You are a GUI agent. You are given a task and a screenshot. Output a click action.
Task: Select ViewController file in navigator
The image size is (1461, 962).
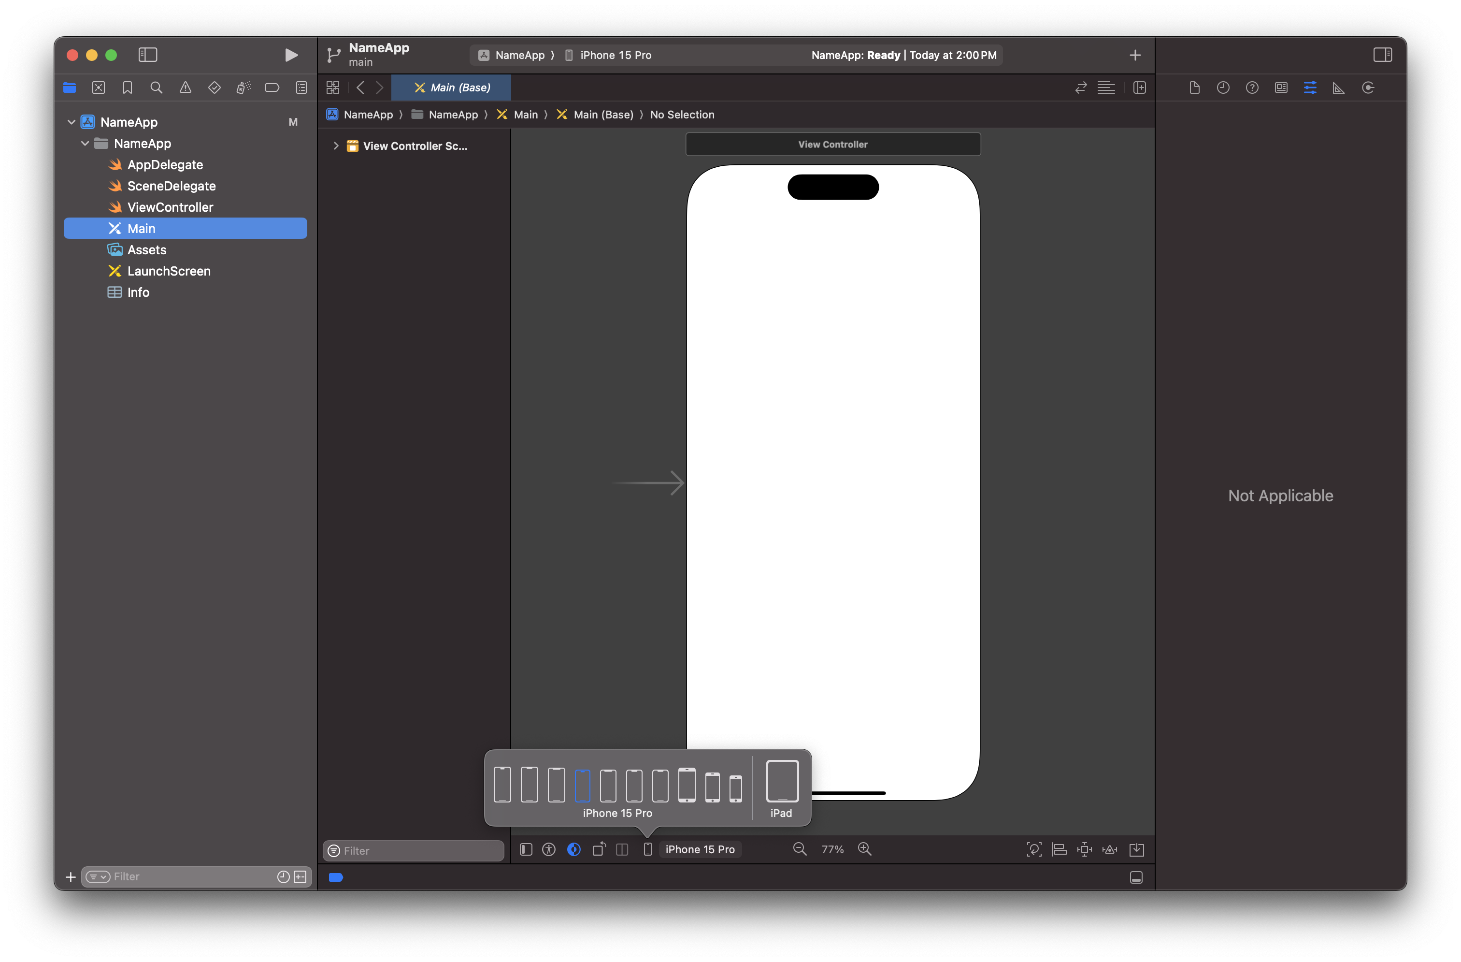click(x=170, y=207)
